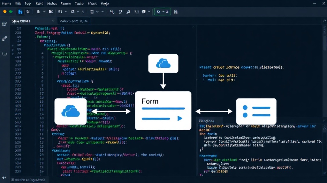Select the blue panels icon in toolbar
This screenshot has height=183, width=327.
20,12
